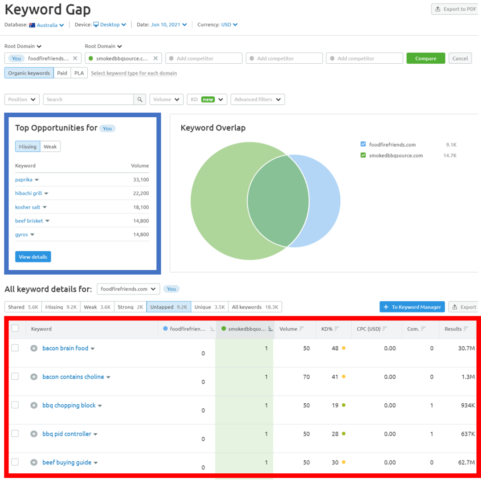Switch to the Missing opportunities tab

pyautogui.click(x=28, y=146)
